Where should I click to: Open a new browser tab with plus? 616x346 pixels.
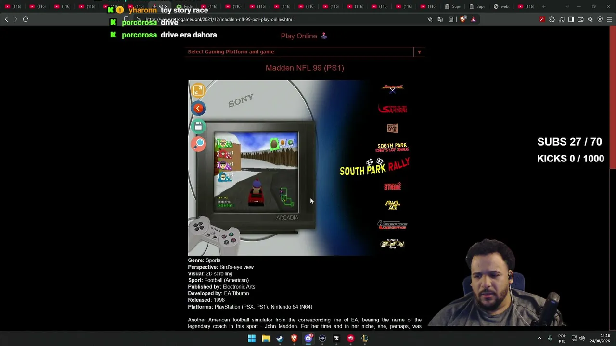tap(544, 6)
